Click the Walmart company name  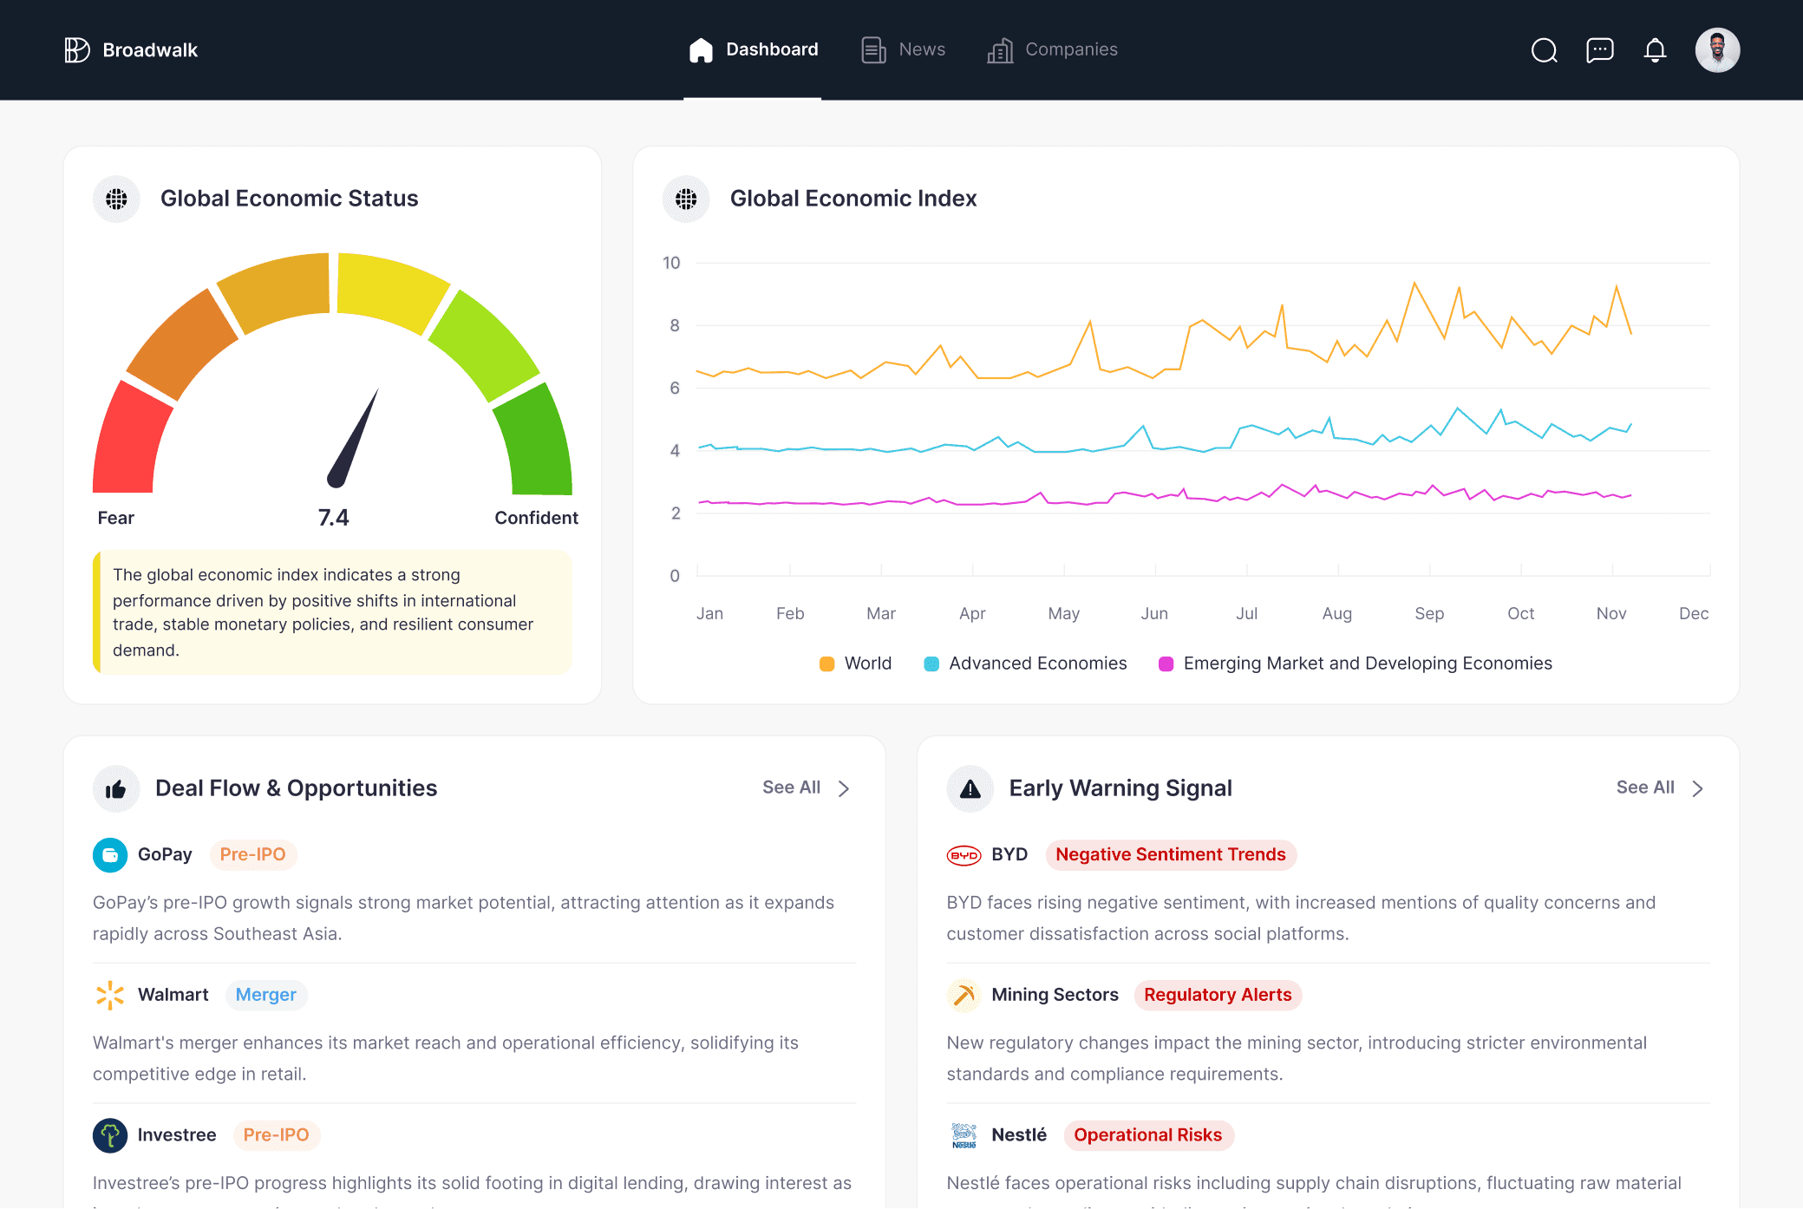pos(173,995)
